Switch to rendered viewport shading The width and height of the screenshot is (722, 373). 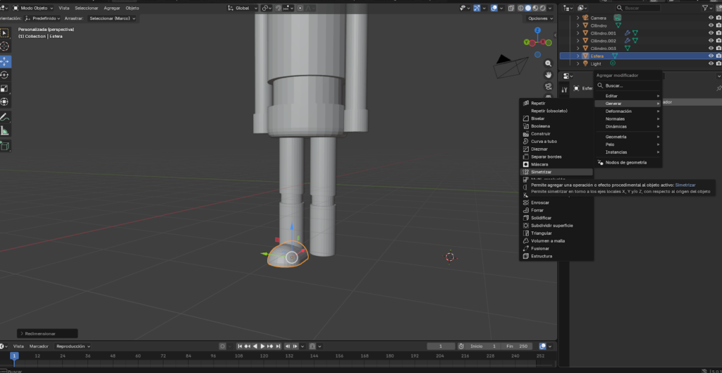tap(543, 8)
